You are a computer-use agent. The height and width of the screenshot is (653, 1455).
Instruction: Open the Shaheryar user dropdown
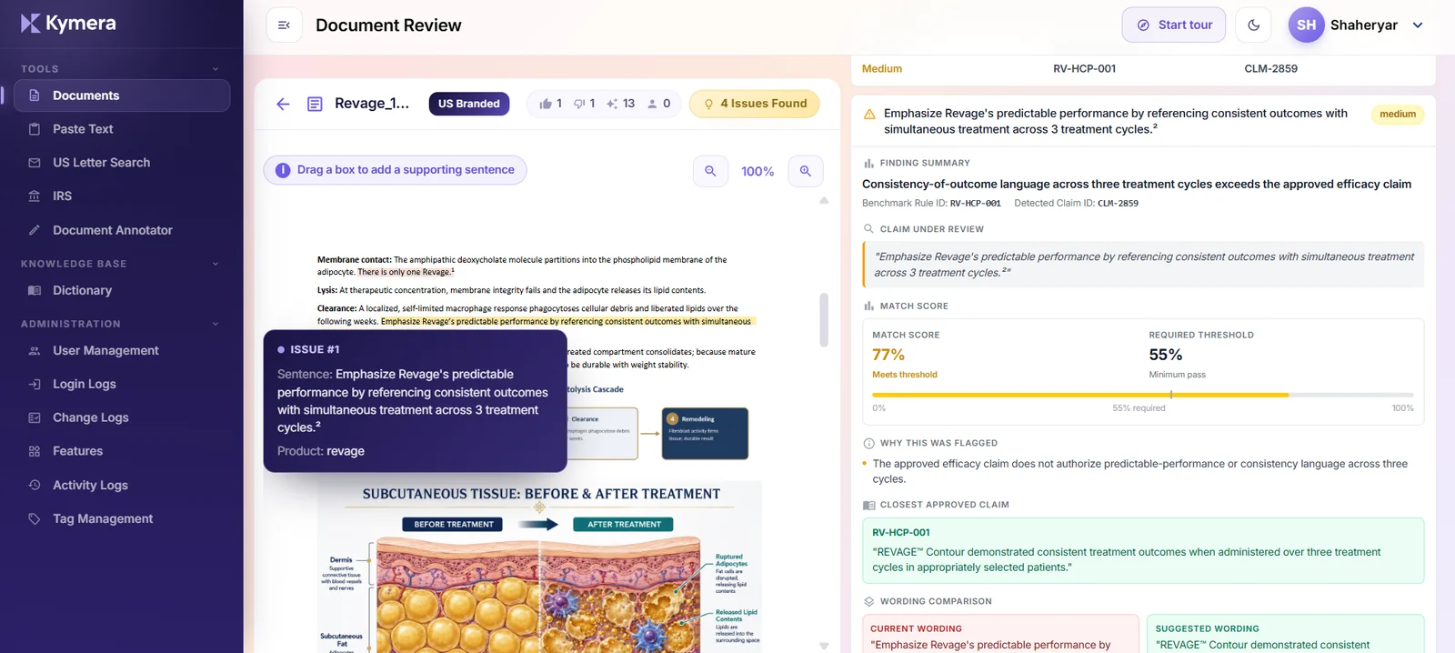[1418, 25]
